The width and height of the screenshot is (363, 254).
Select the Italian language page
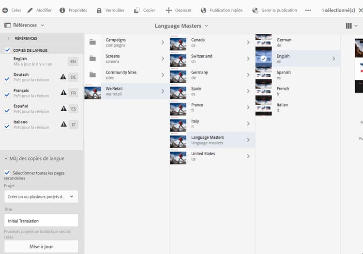coord(298,107)
